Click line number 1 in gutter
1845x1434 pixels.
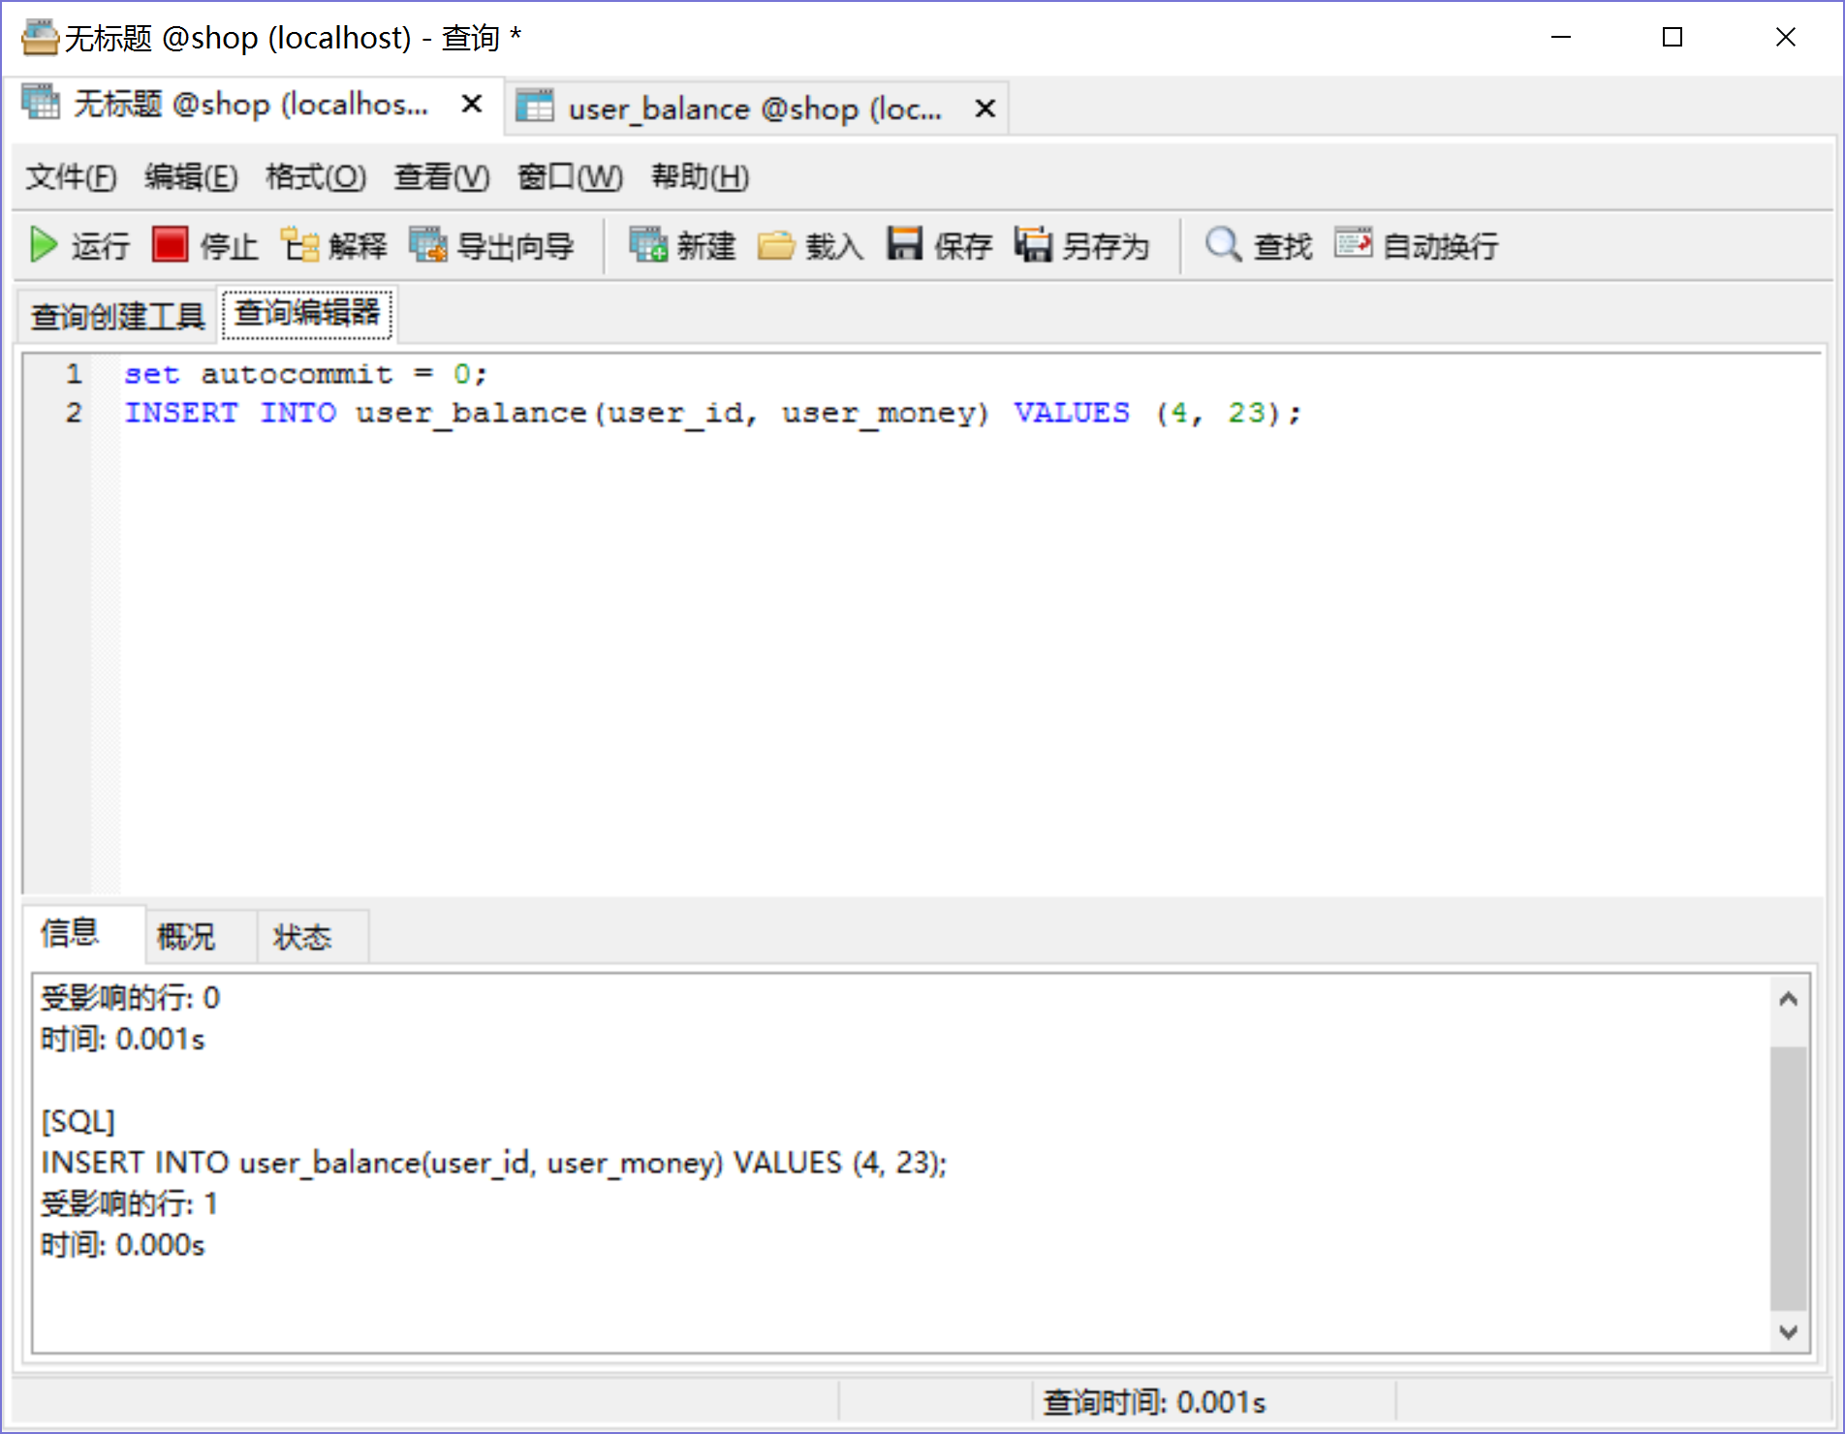pos(74,374)
